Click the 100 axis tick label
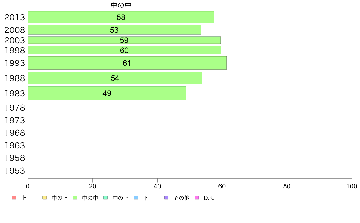Screen dimensions: 360x223 pyautogui.click(x=352, y=186)
